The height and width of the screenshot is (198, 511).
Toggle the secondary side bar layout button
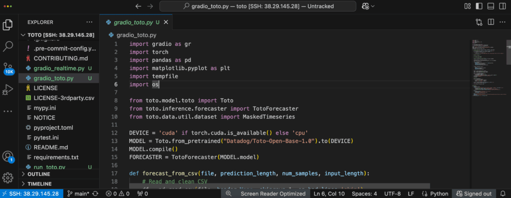(502, 6)
